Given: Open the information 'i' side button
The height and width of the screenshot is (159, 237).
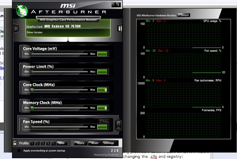Looking at the screenshot, I should click(120, 28).
